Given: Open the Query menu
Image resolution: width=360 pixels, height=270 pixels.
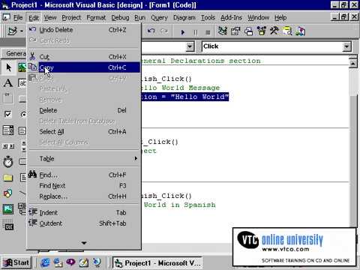Looking at the screenshot, I should (x=159, y=17).
